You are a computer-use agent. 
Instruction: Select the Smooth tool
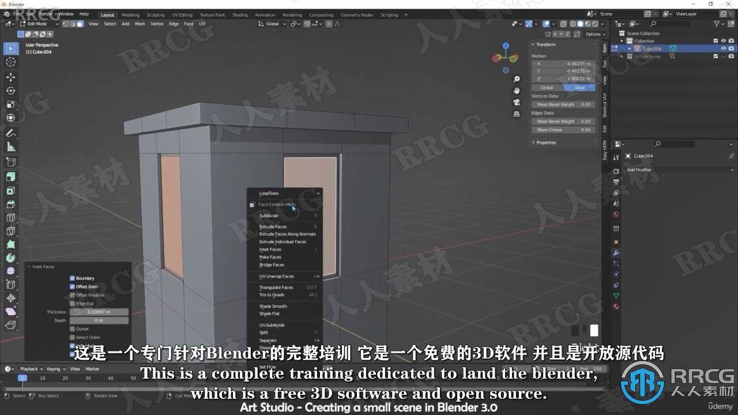tap(10, 271)
